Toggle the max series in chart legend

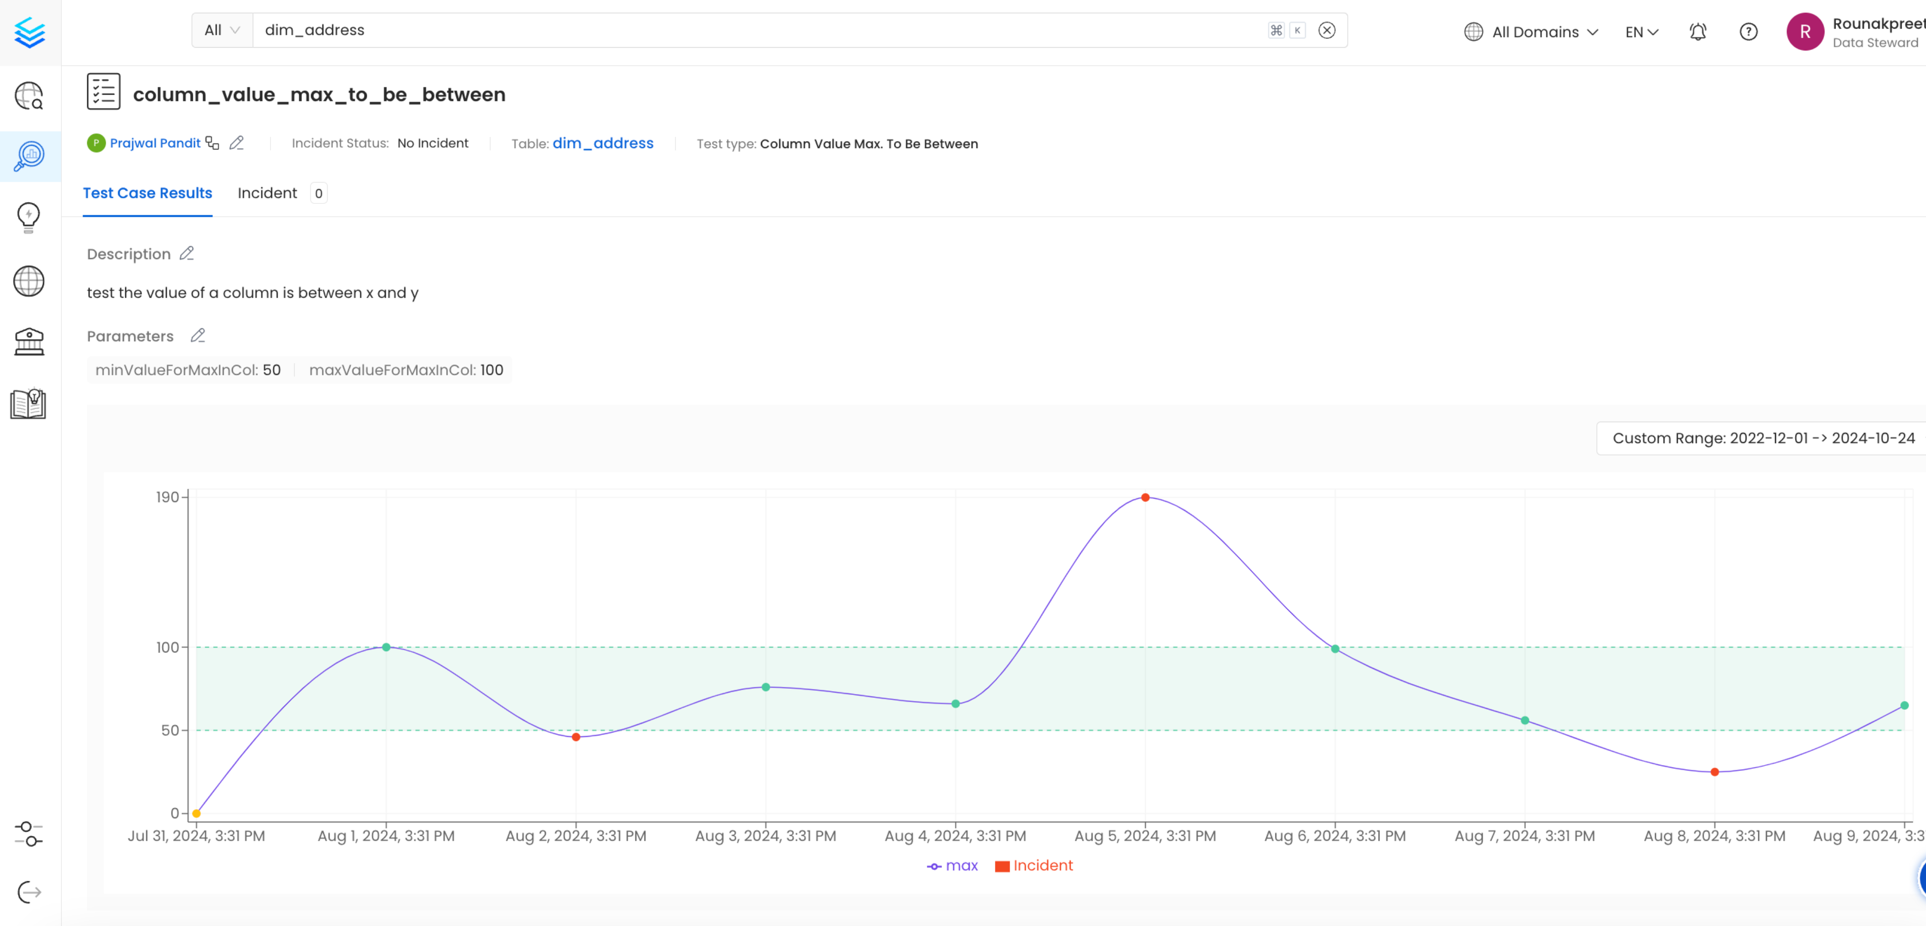[953, 866]
